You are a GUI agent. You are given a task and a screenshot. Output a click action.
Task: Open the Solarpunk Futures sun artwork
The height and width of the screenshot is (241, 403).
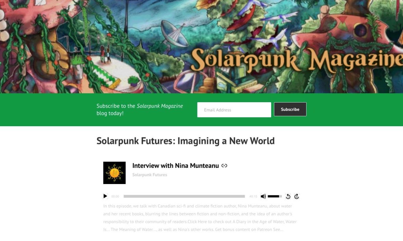(115, 173)
